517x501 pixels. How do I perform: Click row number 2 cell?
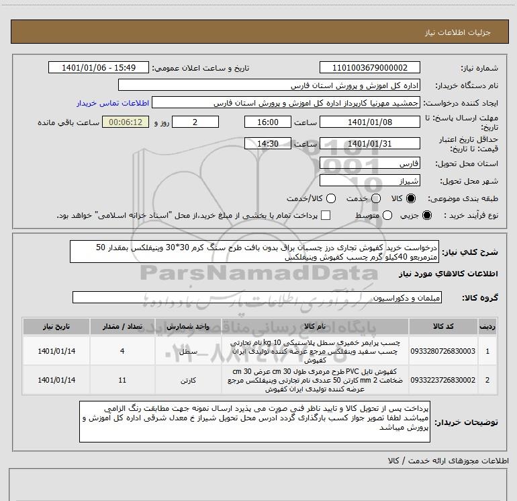coord(487,380)
